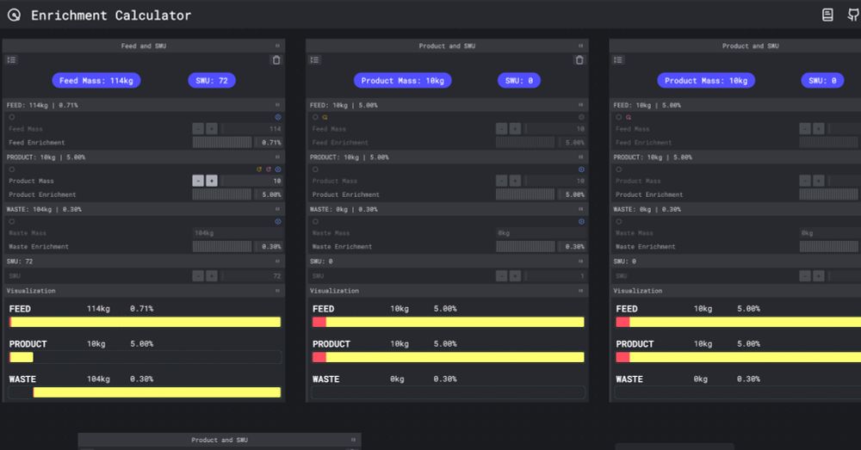
Task: Collapse the middle Product and SWU panel header
Action: (580, 46)
